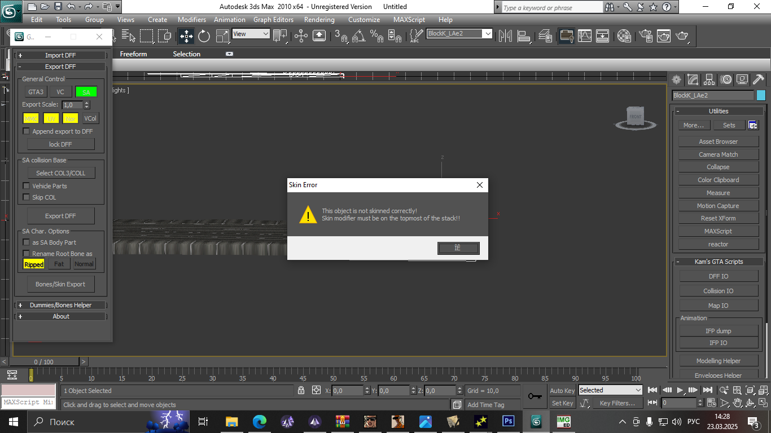The image size is (771, 433).
Task: Switch to the Modify panel tab
Action: click(693, 79)
